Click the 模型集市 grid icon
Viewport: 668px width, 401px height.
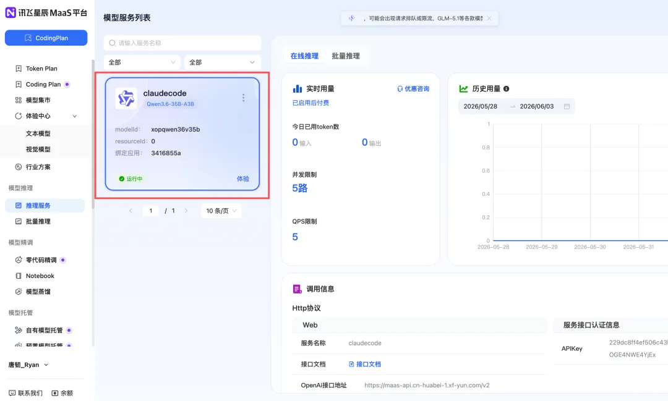[x=19, y=100]
